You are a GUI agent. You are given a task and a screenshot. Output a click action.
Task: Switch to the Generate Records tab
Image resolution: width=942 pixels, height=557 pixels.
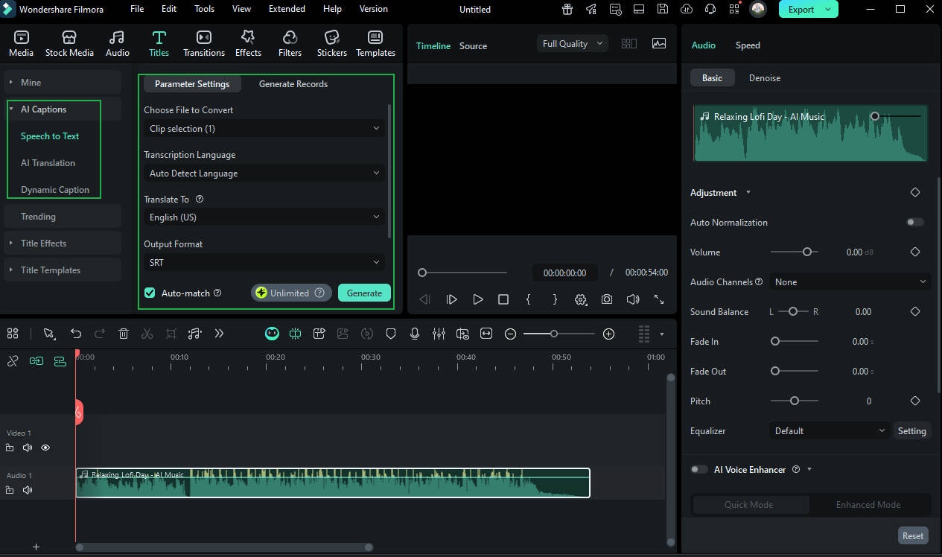(x=293, y=83)
